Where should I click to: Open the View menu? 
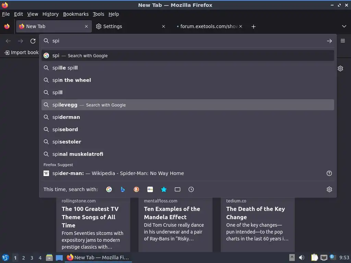(33, 14)
